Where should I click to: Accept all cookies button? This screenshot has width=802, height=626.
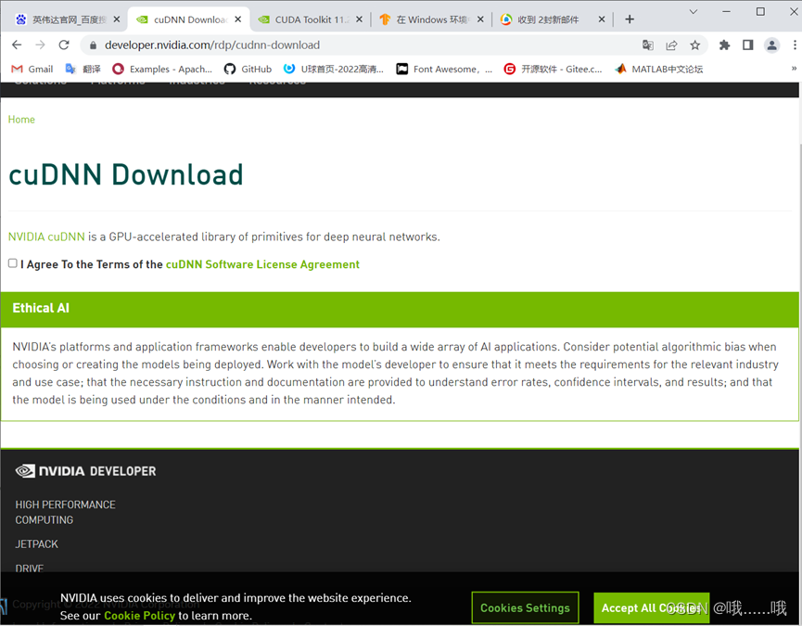(651, 607)
